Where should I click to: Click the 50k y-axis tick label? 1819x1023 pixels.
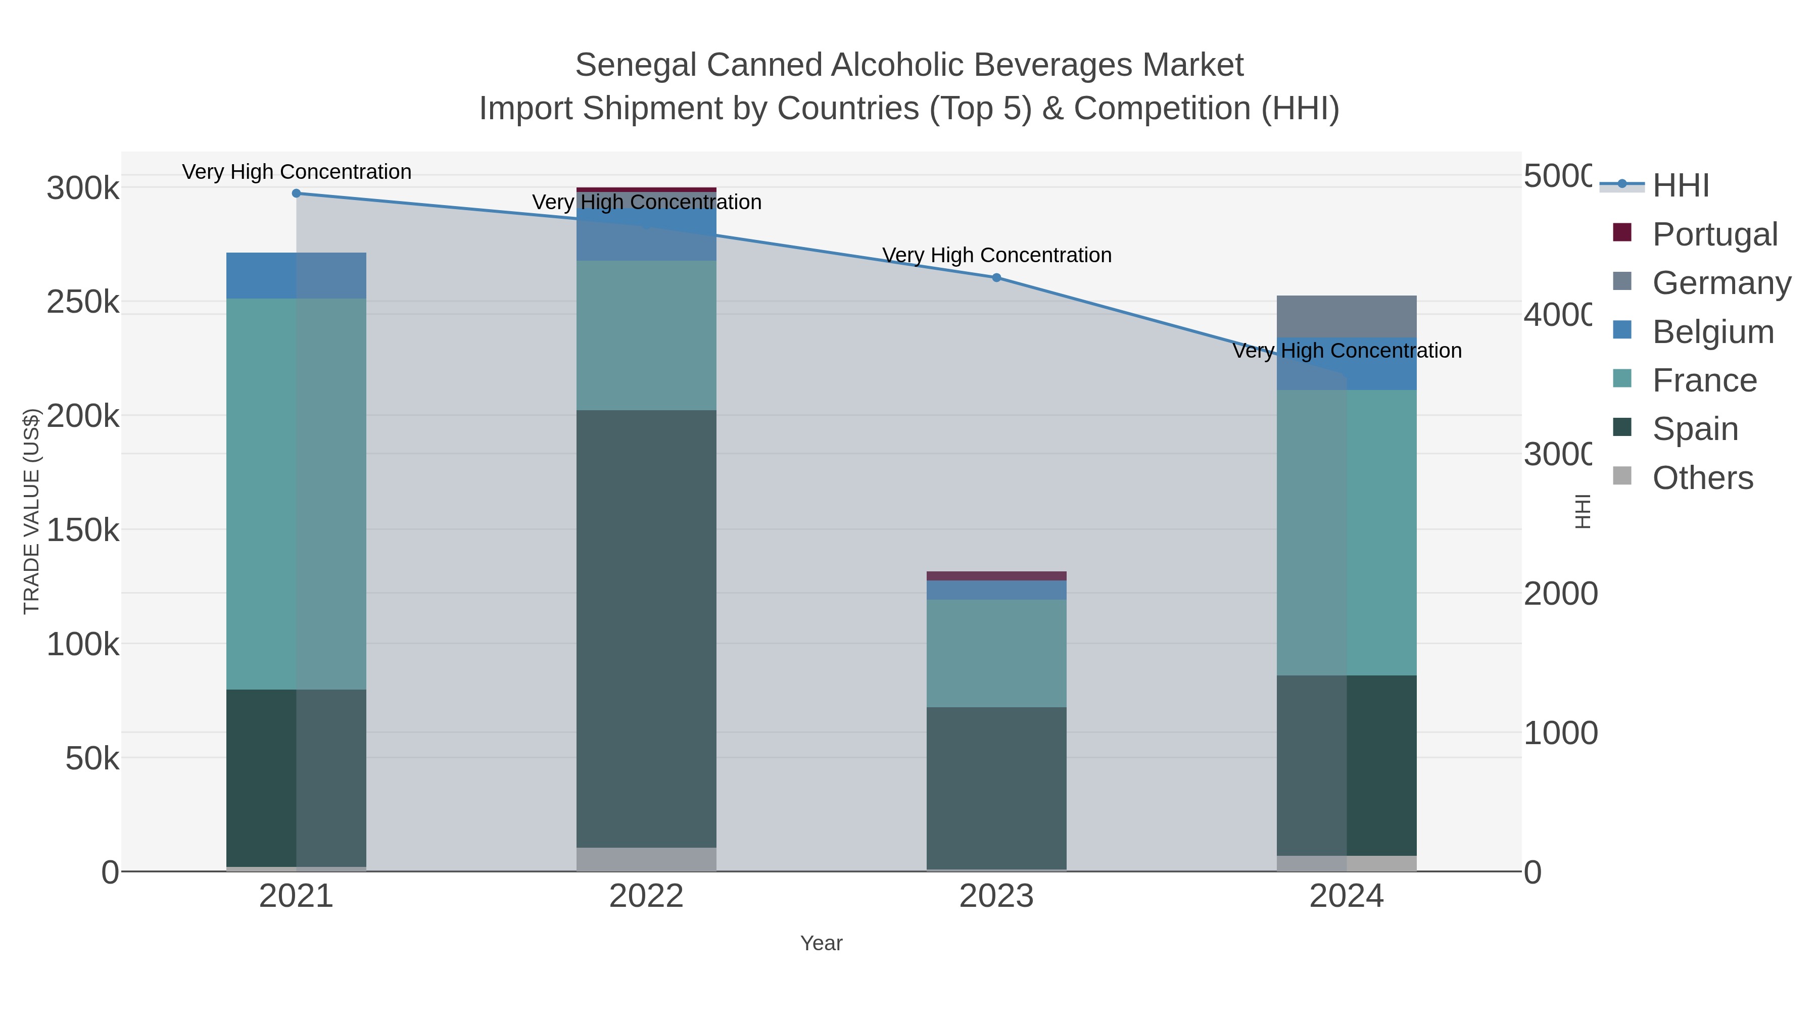coord(92,759)
